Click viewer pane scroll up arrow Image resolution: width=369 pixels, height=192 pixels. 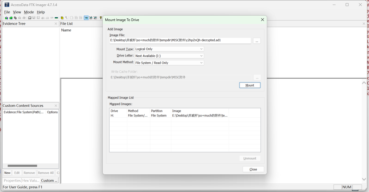364,83
